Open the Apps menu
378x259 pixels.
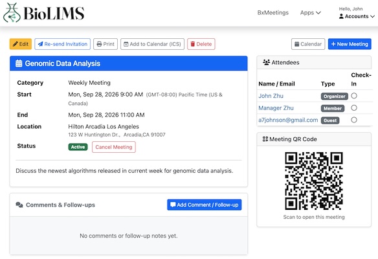(311, 13)
